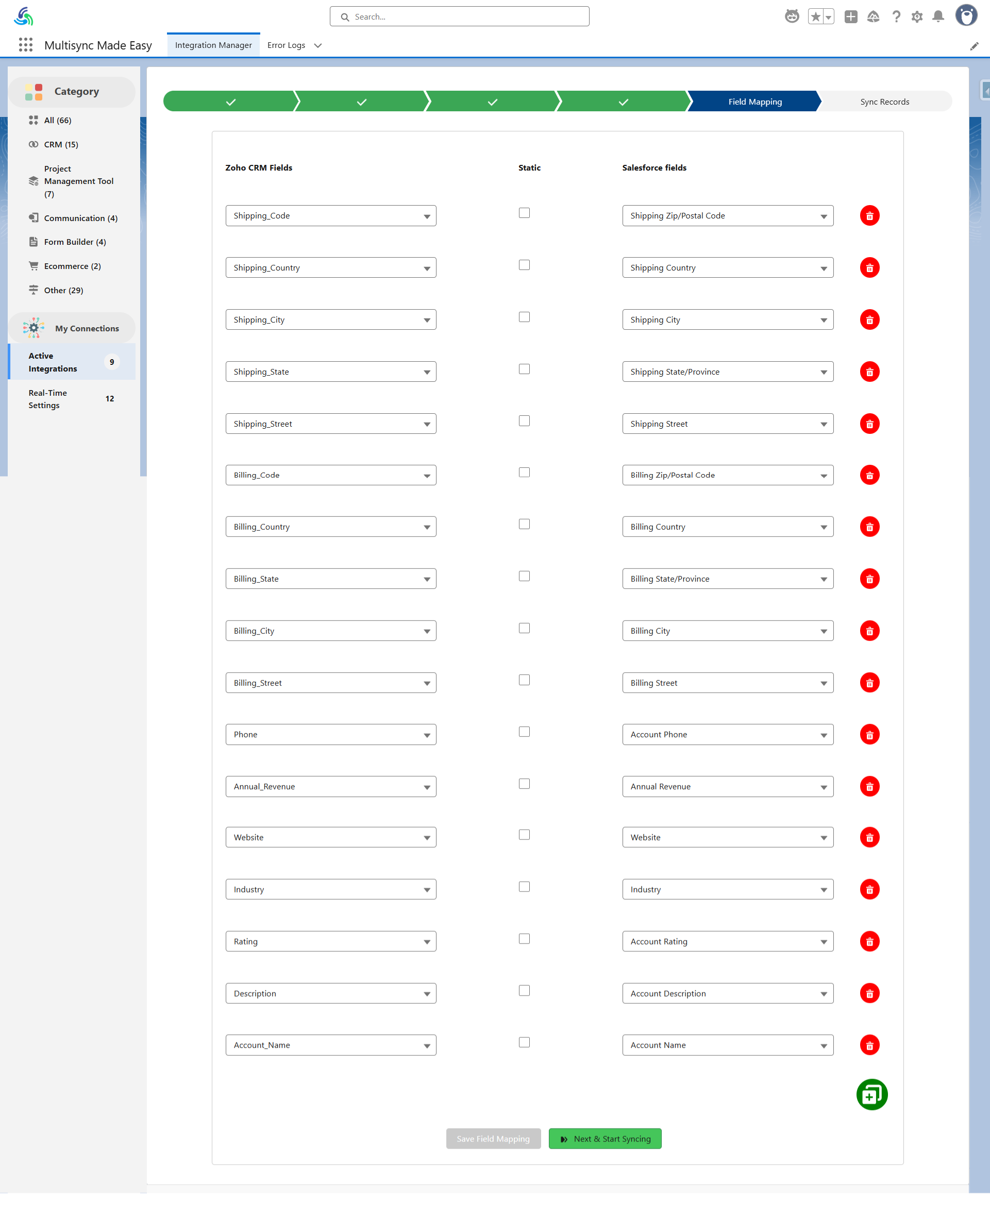The height and width of the screenshot is (1213, 990).
Task: Open the Error Logs tab chevron menu
Action: (x=318, y=46)
